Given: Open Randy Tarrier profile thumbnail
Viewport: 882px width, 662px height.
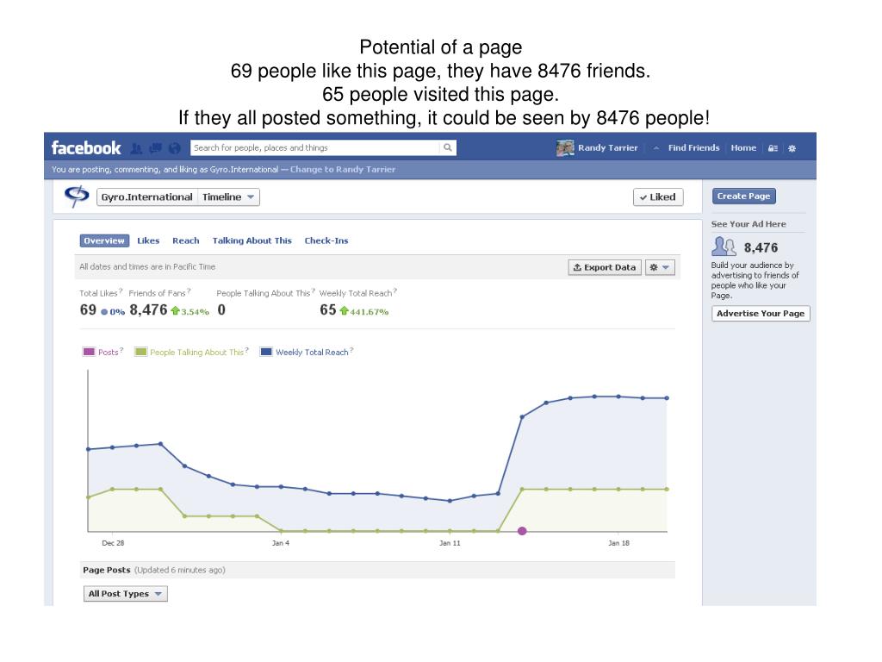Looking at the screenshot, I should pos(565,148).
